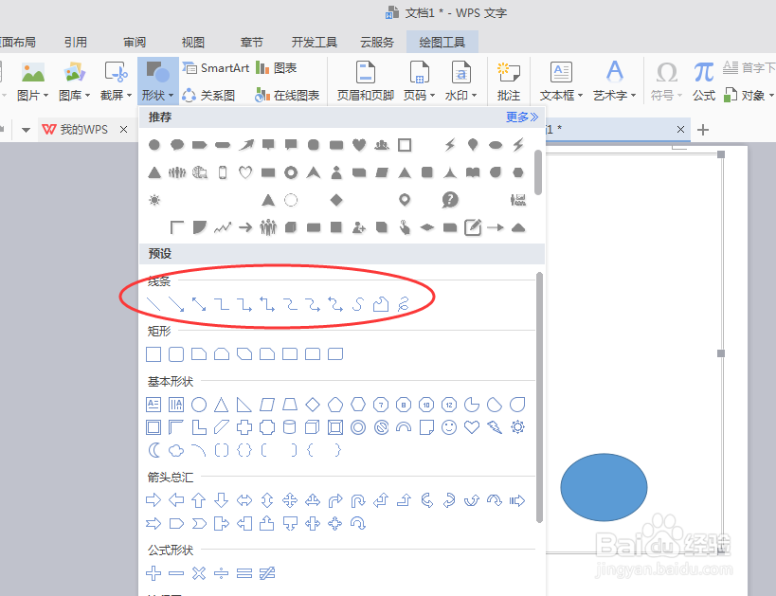This screenshot has height=596, width=776.
Task: Insert a formula with 公式
Action: point(704,81)
